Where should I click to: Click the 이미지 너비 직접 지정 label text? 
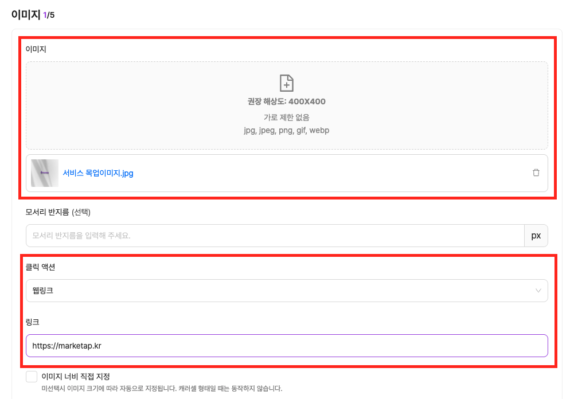point(76,377)
